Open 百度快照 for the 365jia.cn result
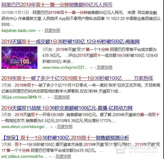The width and height of the screenshot is (164, 159). 62,97
